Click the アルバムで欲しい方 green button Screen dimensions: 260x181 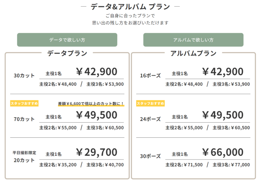tap(193, 40)
